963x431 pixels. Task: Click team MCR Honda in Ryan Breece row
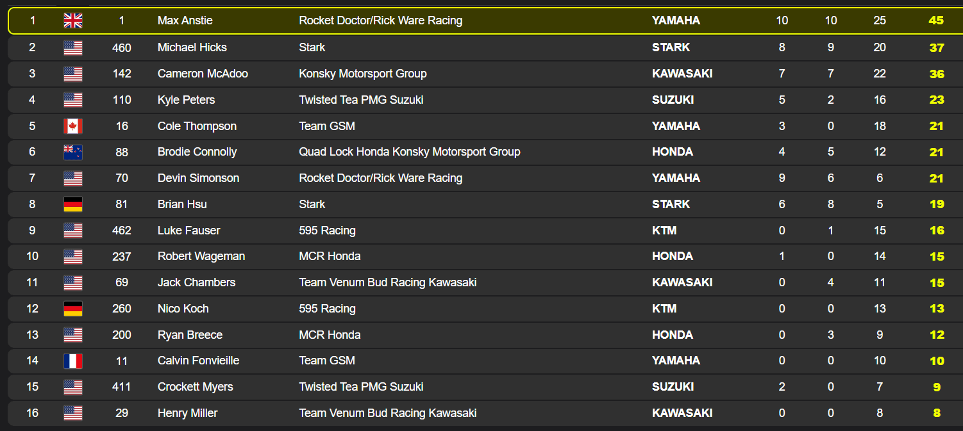click(x=330, y=335)
